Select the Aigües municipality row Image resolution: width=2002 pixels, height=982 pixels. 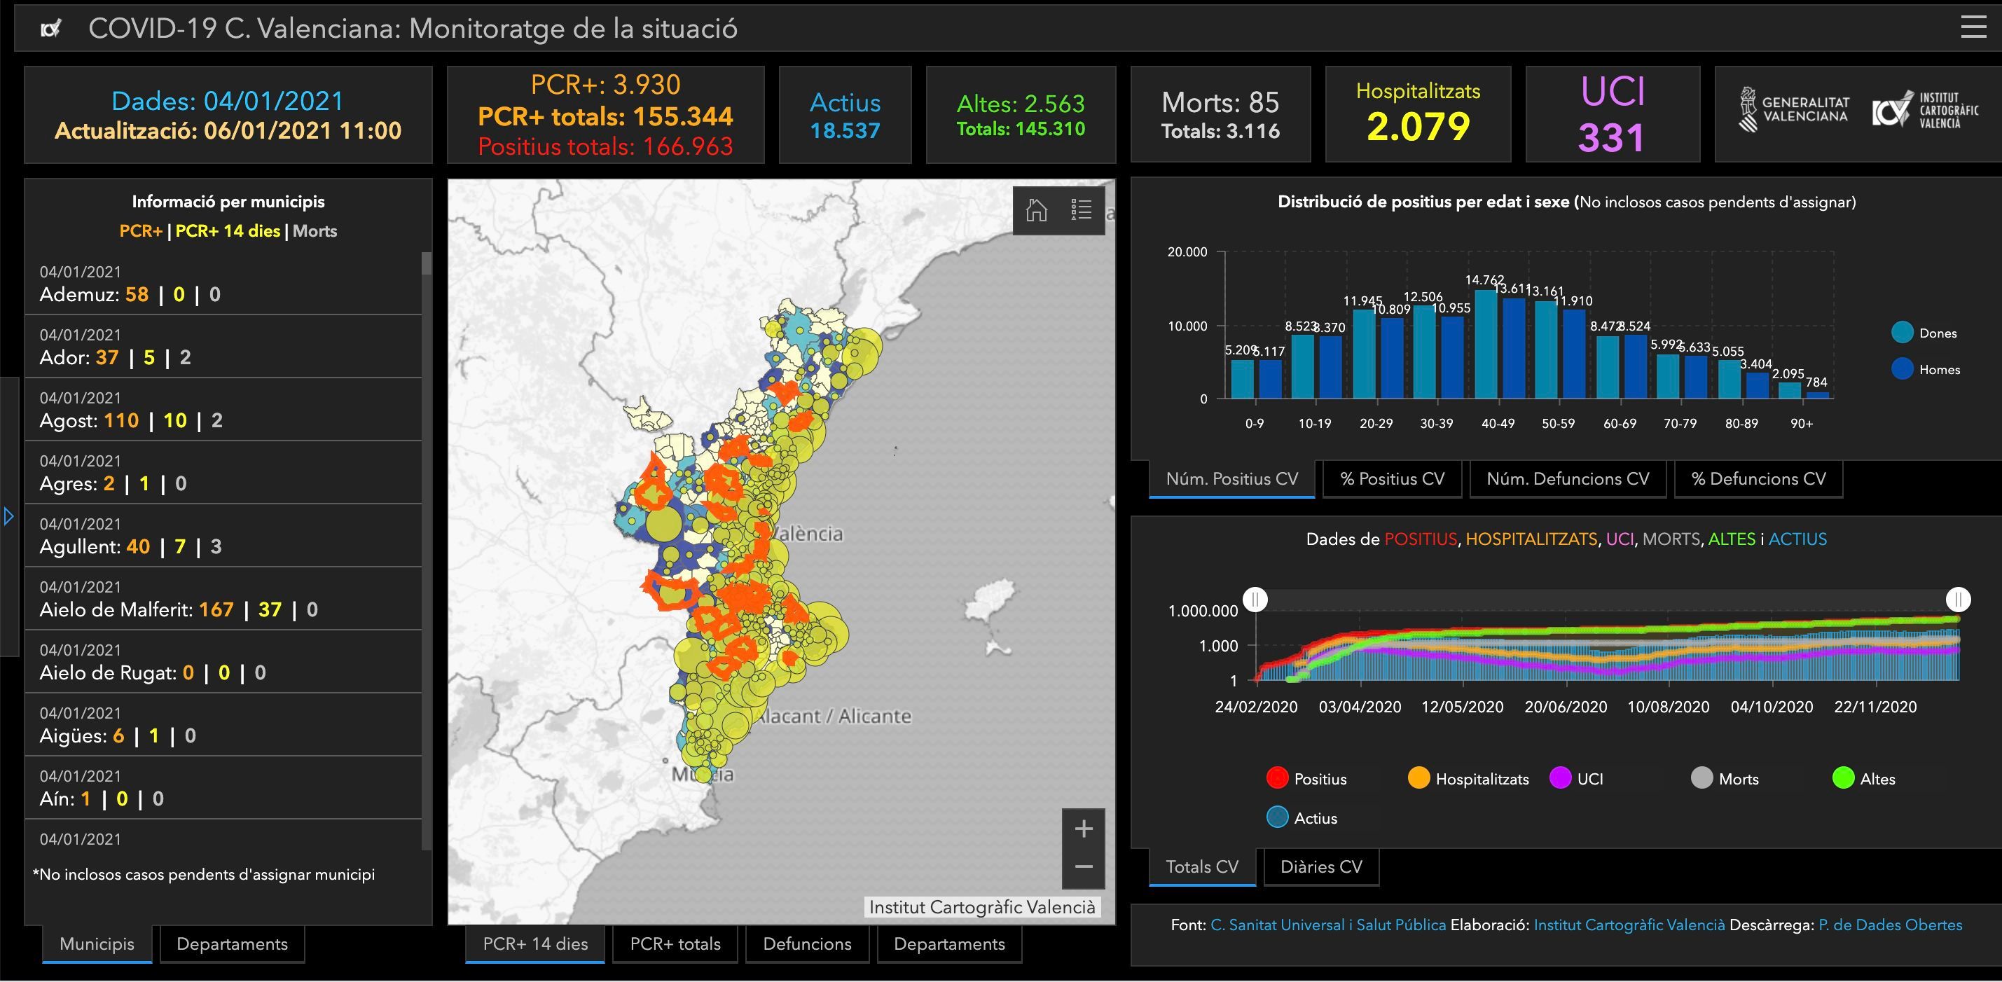pos(223,724)
